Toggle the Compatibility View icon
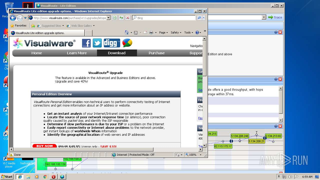 click(x=115, y=18)
